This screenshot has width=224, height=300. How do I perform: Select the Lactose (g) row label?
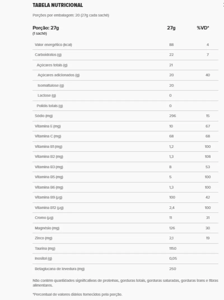(x=47, y=95)
